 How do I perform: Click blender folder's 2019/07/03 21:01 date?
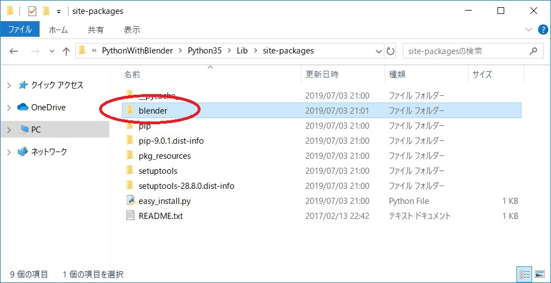(337, 110)
